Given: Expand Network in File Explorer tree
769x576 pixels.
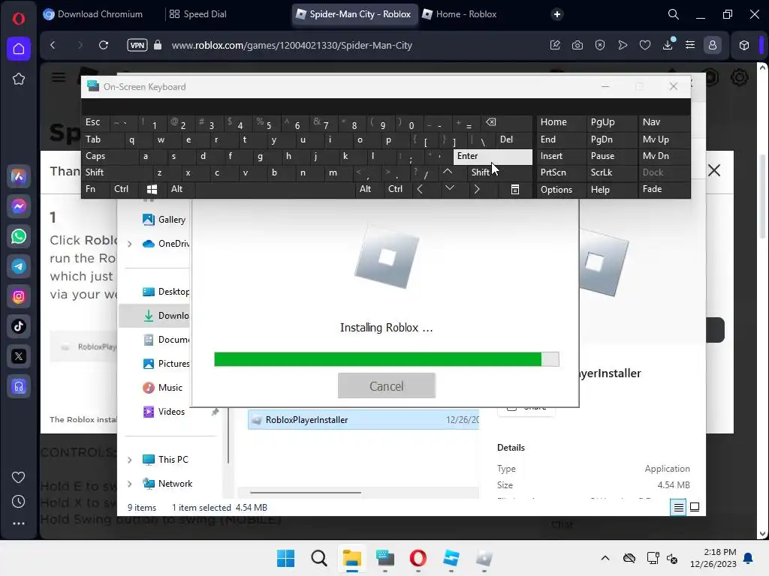Looking at the screenshot, I should click(x=129, y=484).
